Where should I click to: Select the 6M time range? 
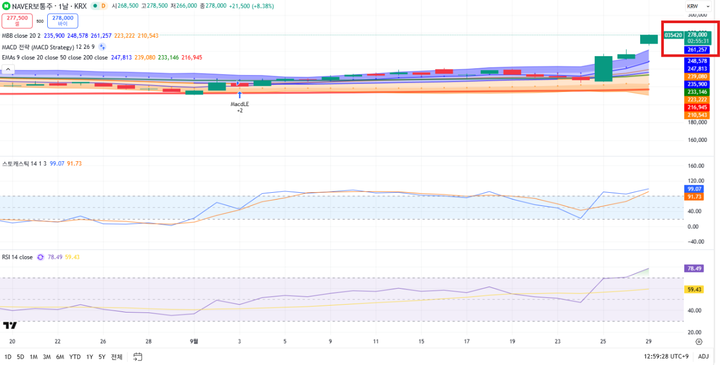pyautogui.click(x=60, y=357)
